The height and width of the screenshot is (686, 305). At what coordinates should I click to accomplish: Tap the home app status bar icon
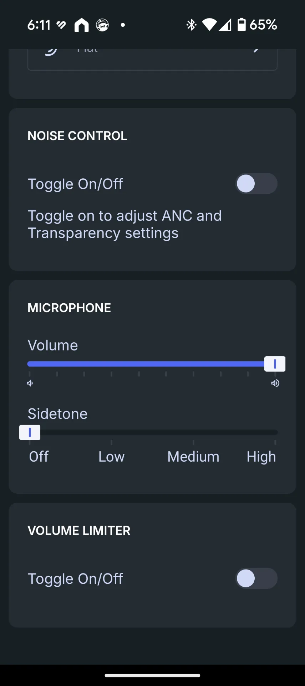[x=81, y=25]
